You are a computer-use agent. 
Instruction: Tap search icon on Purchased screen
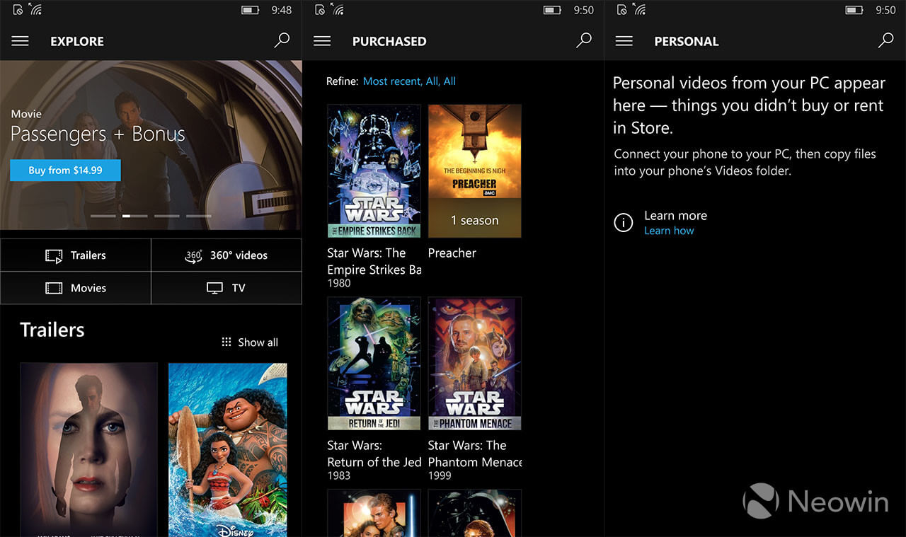[x=584, y=40]
